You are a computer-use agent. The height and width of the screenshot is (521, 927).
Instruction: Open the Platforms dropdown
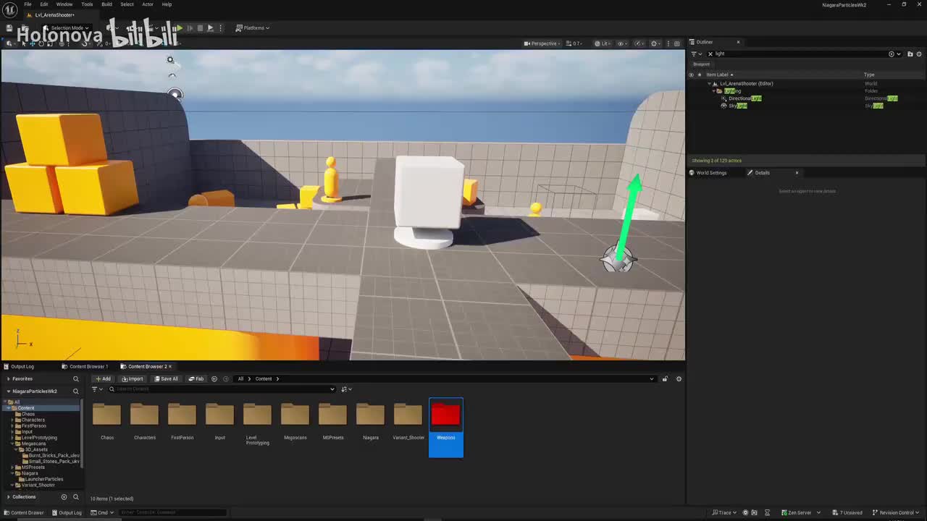coord(253,28)
